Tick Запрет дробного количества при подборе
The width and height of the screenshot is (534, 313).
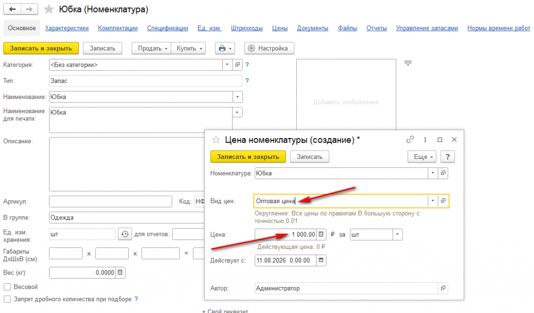pyautogui.click(x=7, y=299)
